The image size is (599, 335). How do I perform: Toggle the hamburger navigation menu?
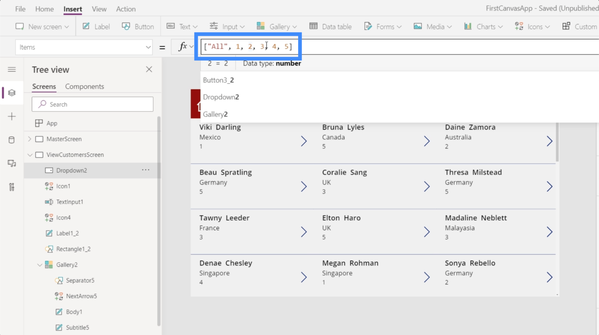[12, 69]
